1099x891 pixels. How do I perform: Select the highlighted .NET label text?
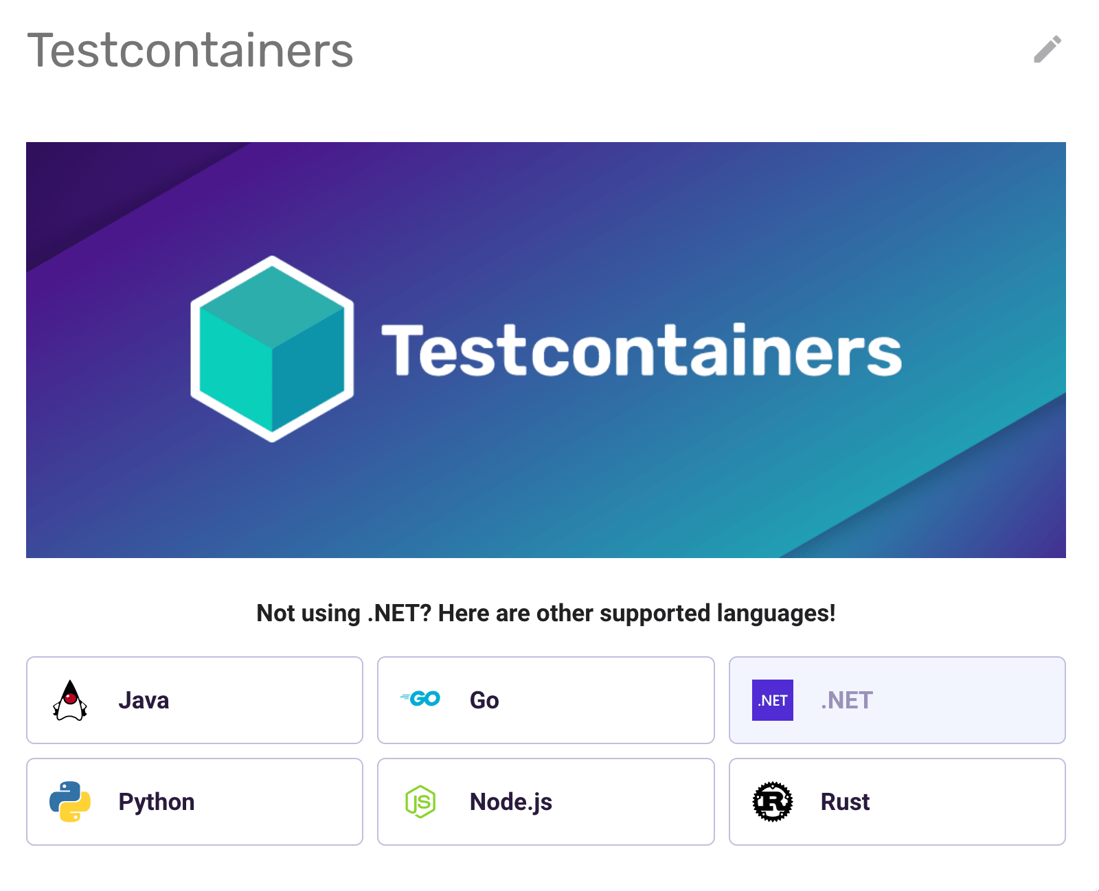[846, 700]
